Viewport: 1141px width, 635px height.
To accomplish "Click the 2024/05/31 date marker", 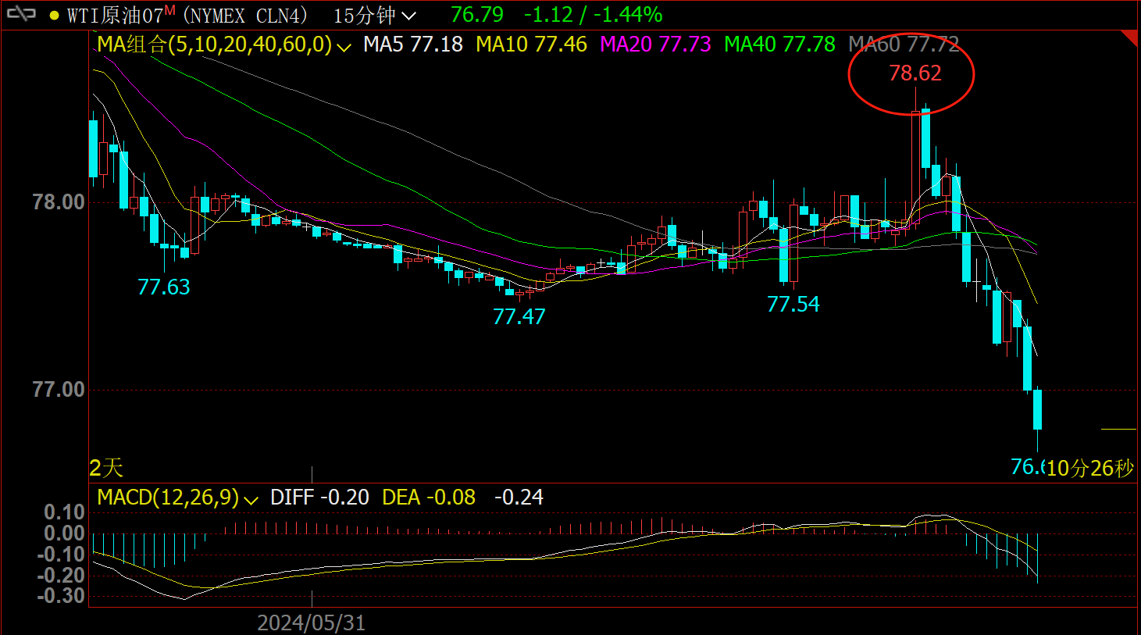I will click(312, 623).
